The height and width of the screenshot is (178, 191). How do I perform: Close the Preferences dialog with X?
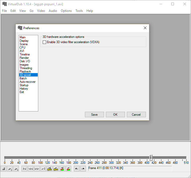[145, 28]
